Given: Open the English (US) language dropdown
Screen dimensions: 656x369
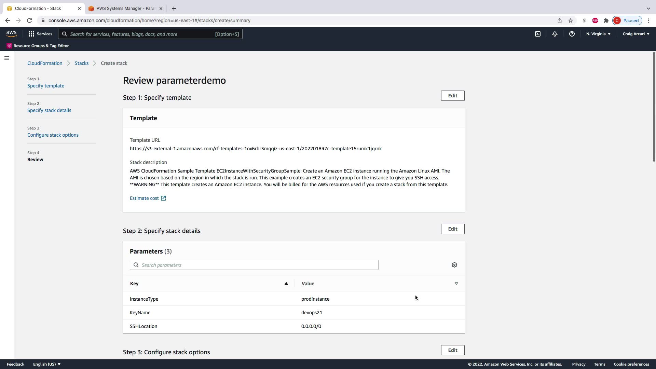Looking at the screenshot, I should (x=47, y=364).
